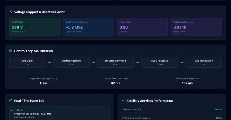Click arrow between BESS Response and Grid Stabilization
Image resolution: width=231 pixels, height=120 pixels.
click(182, 62)
